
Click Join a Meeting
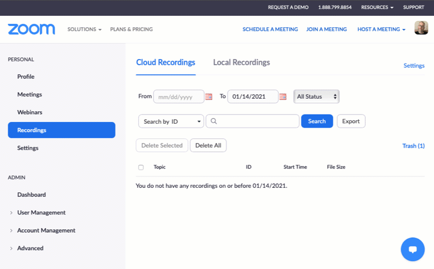pyautogui.click(x=326, y=30)
